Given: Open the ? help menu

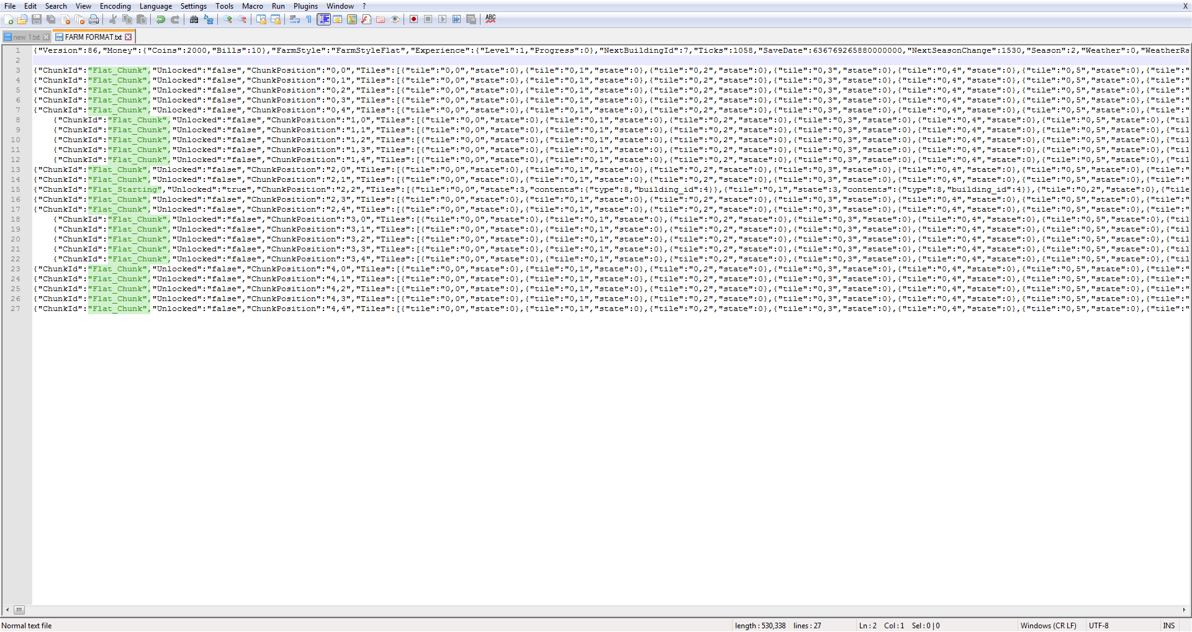Looking at the screenshot, I should [364, 6].
